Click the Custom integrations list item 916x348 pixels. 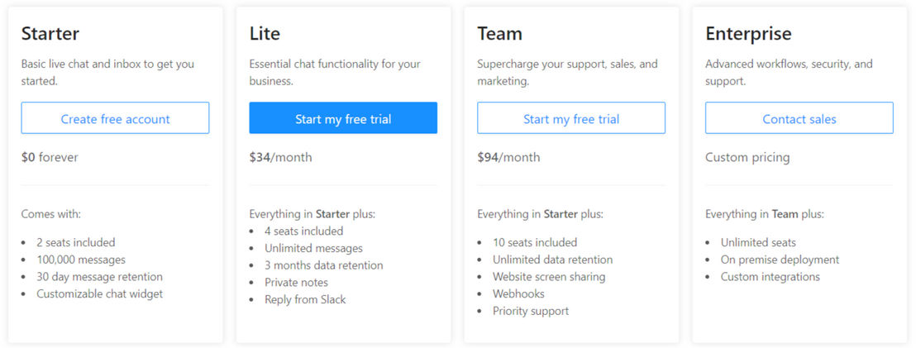click(x=770, y=277)
